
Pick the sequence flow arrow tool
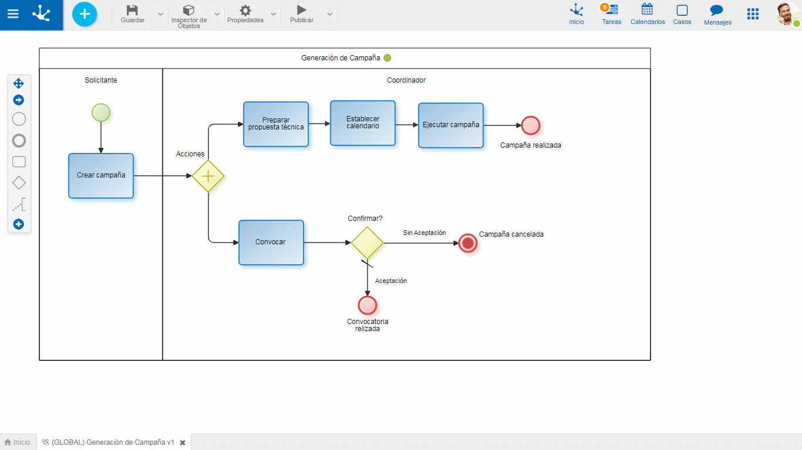tap(19, 100)
